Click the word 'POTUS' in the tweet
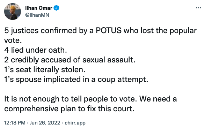The height and width of the screenshot is (128, 204). click(109, 31)
